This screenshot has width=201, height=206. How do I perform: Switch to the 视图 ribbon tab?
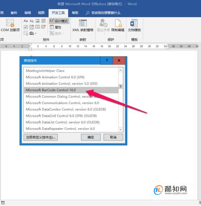(x=41, y=13)
